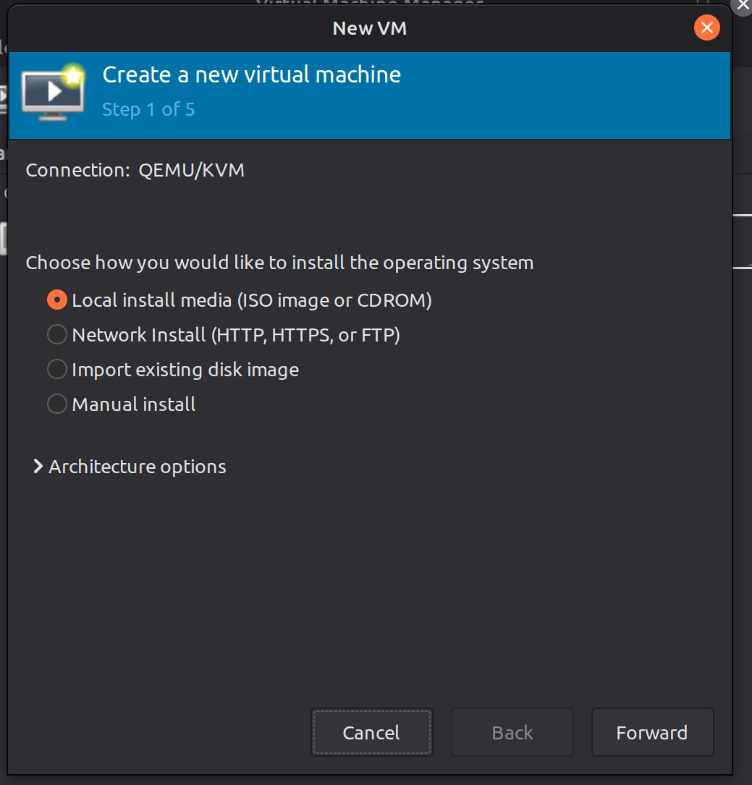Click the New VM title bar
752x785 pixels.
pos(370,28)
